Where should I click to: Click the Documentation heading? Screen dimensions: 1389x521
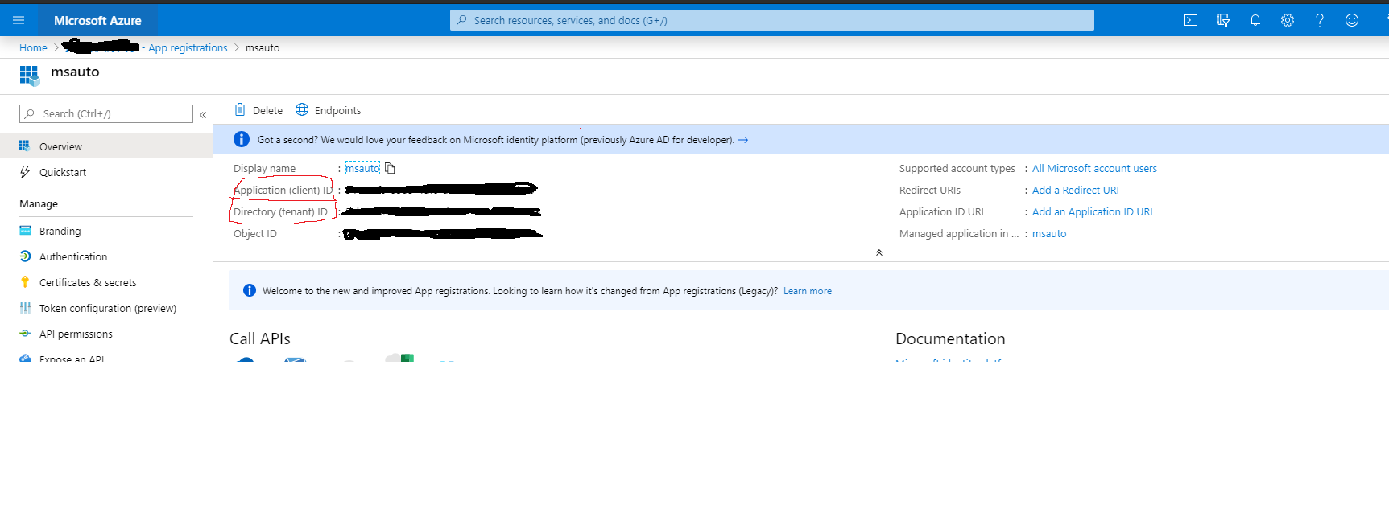(x=950, y=338)
